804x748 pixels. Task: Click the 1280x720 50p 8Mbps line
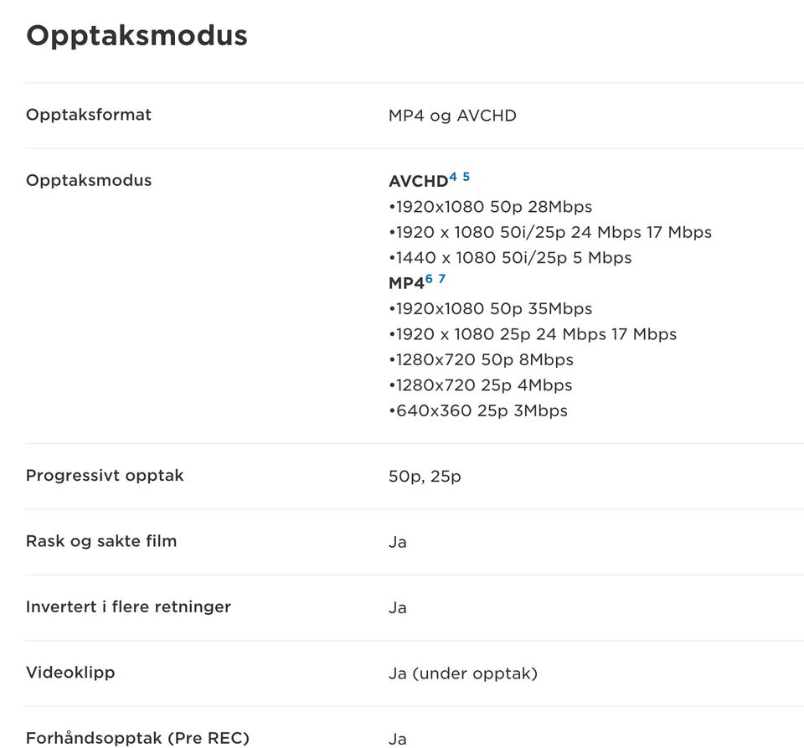coord(481,360)
